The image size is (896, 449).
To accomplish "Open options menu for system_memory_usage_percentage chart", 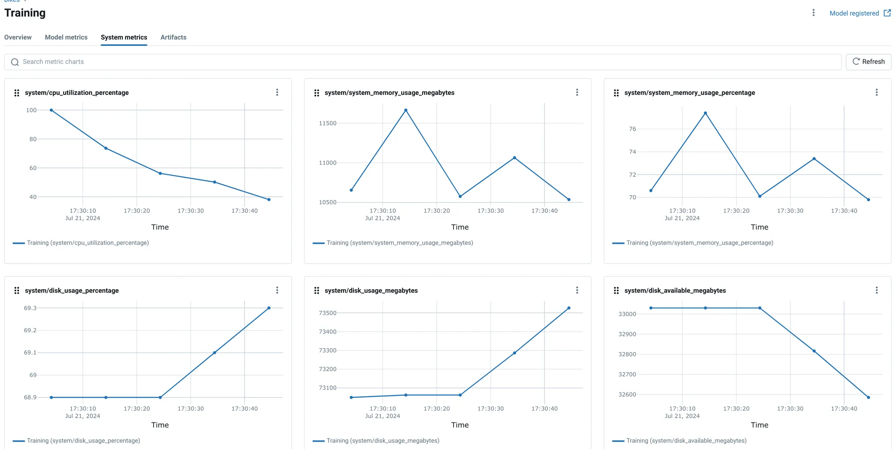I will (x=877, y=92).
